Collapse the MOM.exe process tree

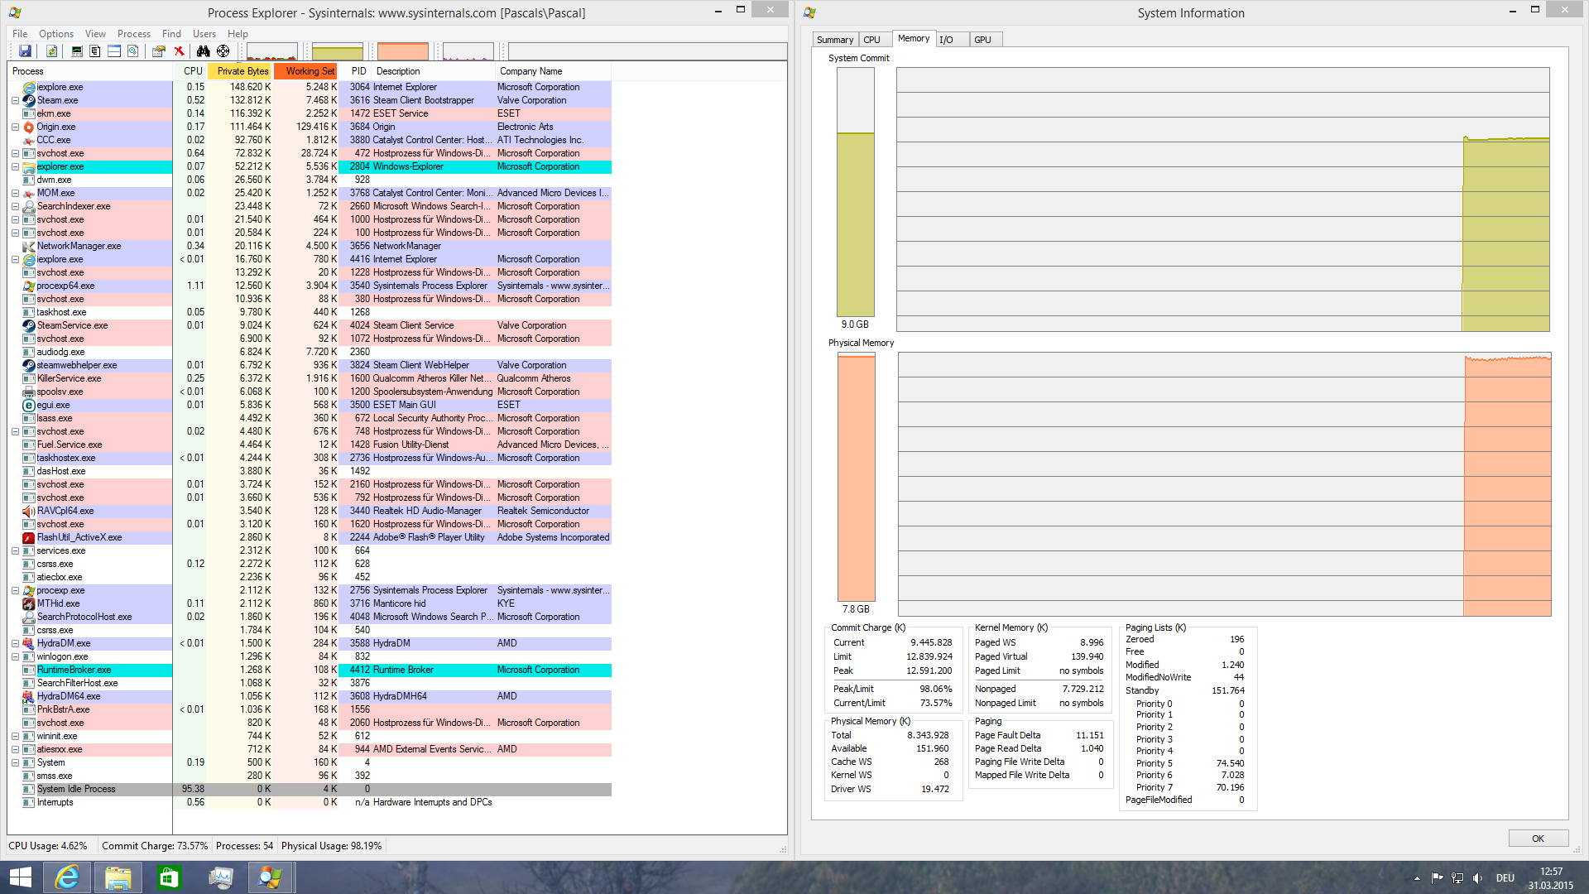(15, 193)
